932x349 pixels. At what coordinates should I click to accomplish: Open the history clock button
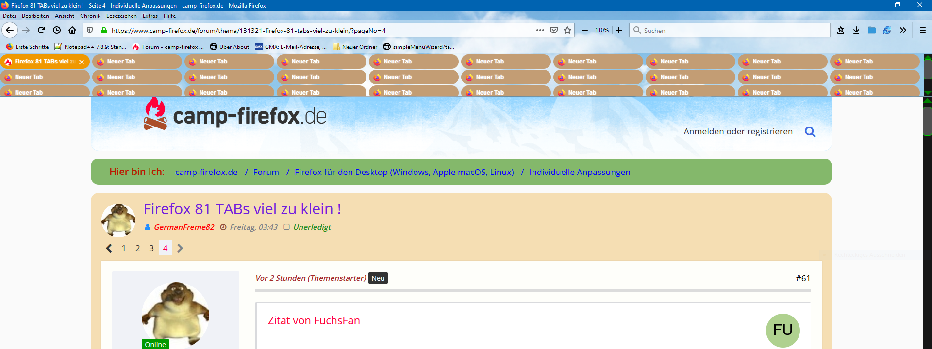tap(57, 30)
